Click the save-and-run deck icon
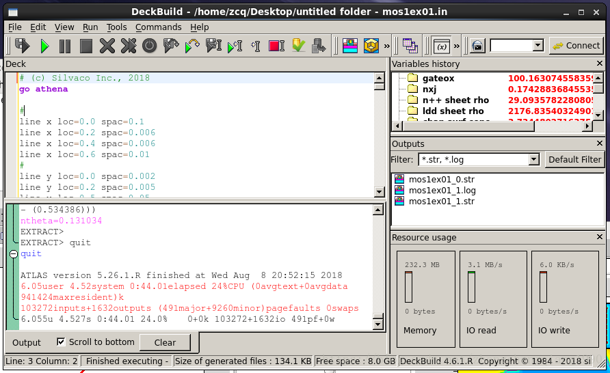Screen dimensions: 610x373 tap(22, 46)
